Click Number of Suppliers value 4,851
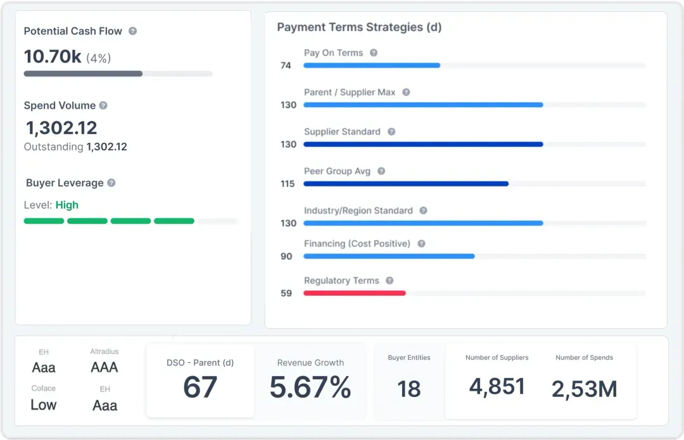The height and width of the screenshot is (440, 684). pyautogui.click(x=497, y=386)
